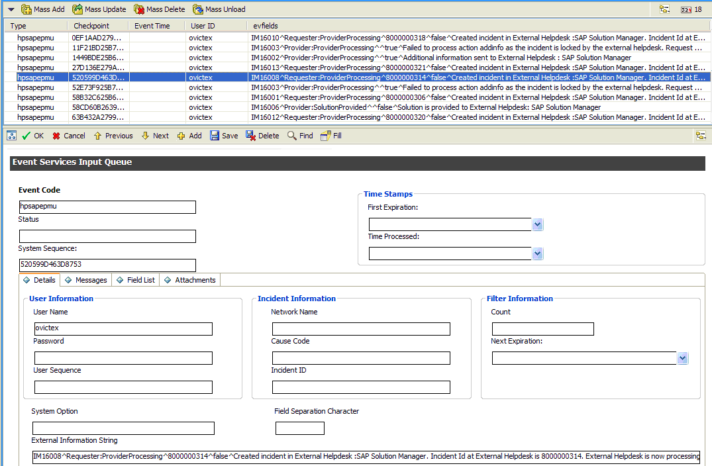Image resolution: width=712 pixels, height=466 pixels.
Task: Switch to the Details tab
Action: point(40,280)
